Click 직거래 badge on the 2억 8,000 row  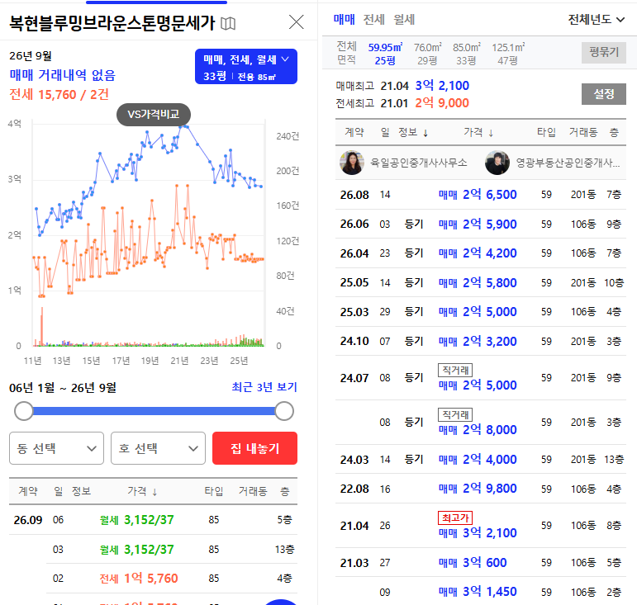455,414
